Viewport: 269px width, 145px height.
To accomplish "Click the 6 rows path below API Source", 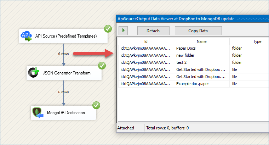I will click(x=63, y=54).
